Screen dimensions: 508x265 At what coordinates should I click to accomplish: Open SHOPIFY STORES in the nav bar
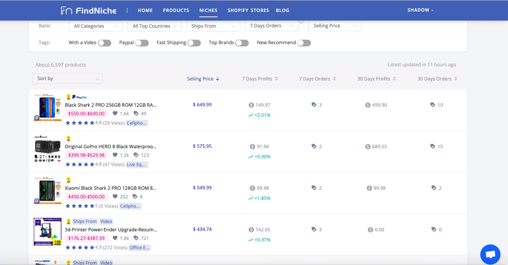[248, 10]
